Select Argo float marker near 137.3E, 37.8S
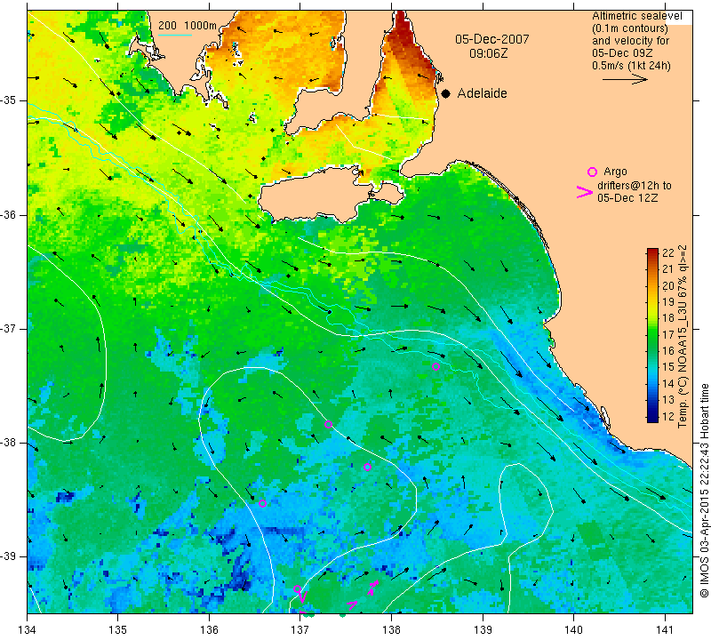The width and height of the screenshot is (711, 640). click(328, 425)
